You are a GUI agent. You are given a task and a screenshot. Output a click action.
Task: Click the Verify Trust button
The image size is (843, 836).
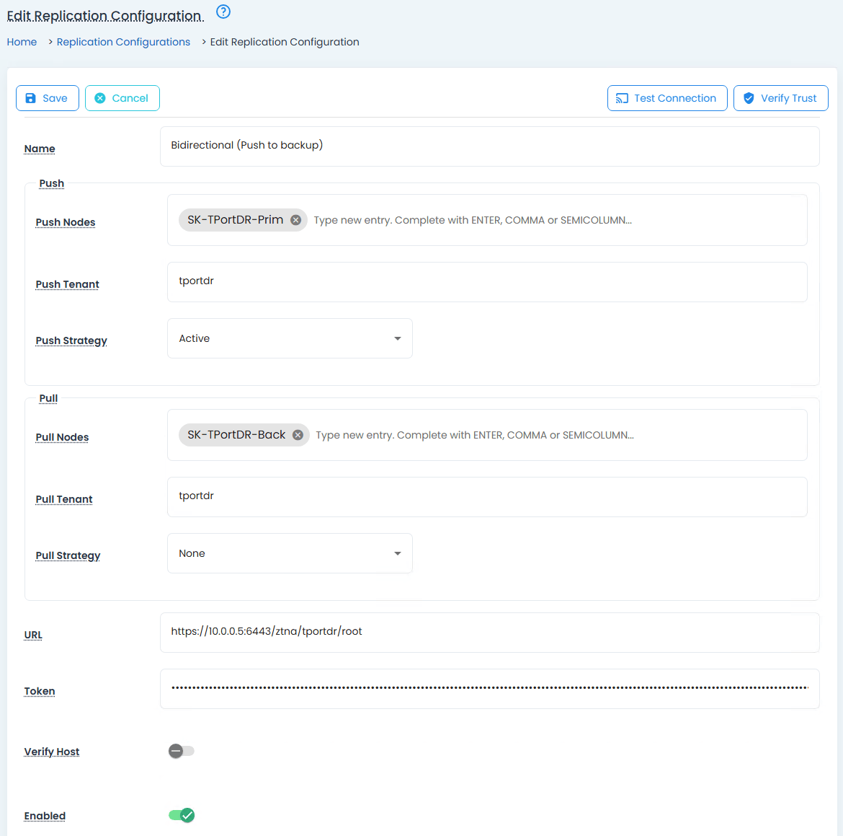click(x=780, y=98)
